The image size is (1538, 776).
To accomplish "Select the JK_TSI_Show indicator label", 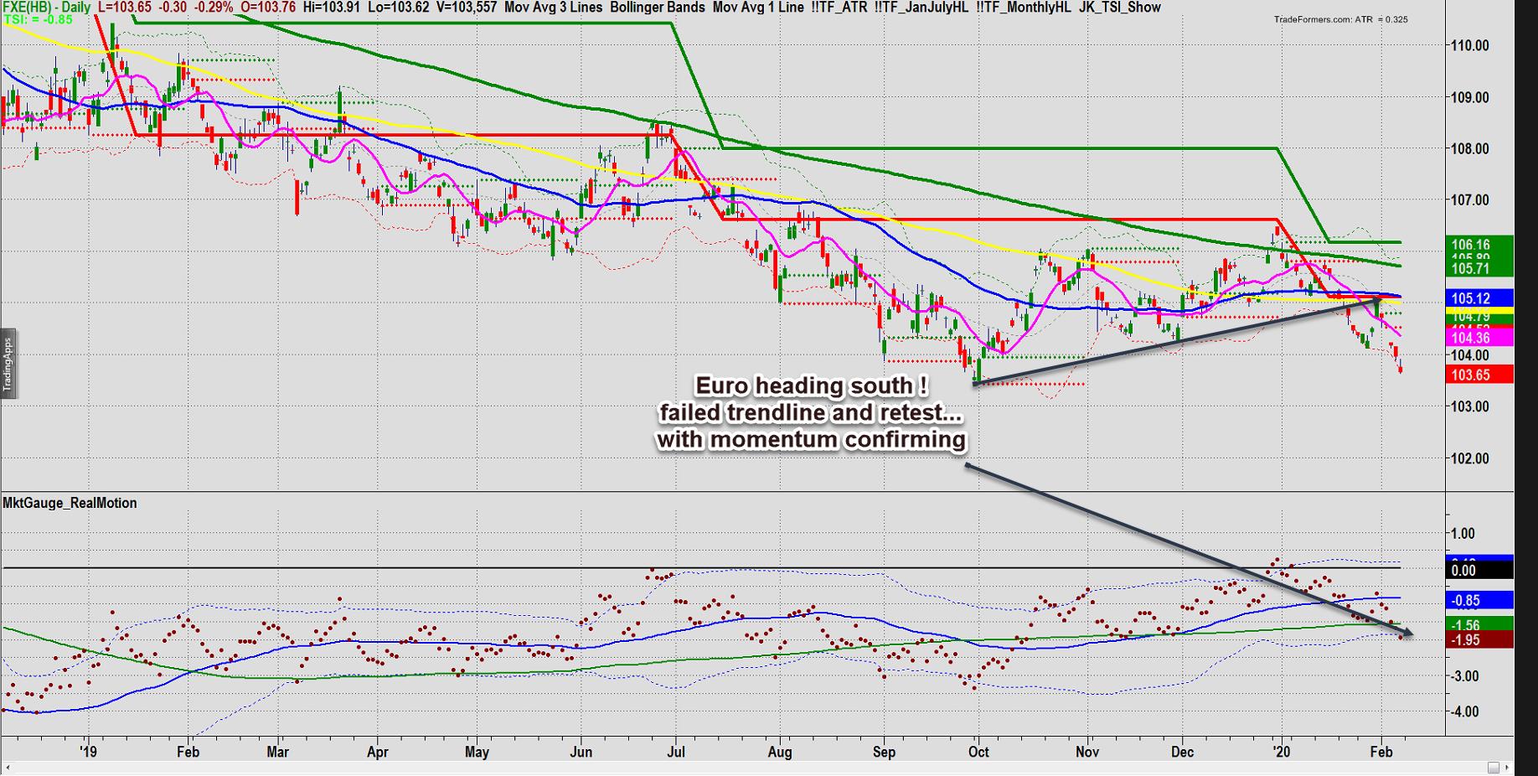I will click(x=1121, y=7).
